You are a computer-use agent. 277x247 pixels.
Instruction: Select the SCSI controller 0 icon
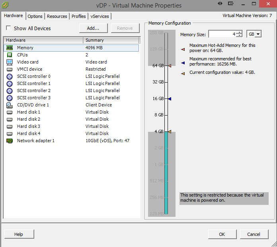click(10, 76)
